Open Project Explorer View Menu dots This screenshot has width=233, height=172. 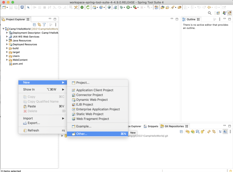56,24
